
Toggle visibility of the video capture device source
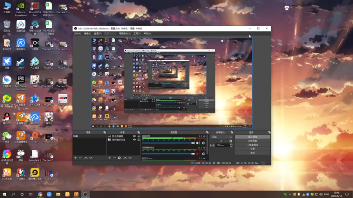135,139
